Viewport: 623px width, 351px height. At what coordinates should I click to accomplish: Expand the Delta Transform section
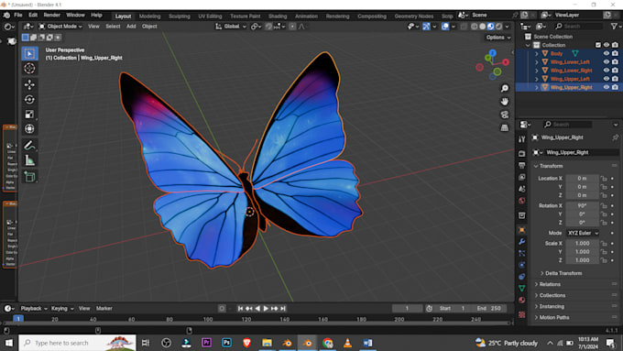click(563, 273)
